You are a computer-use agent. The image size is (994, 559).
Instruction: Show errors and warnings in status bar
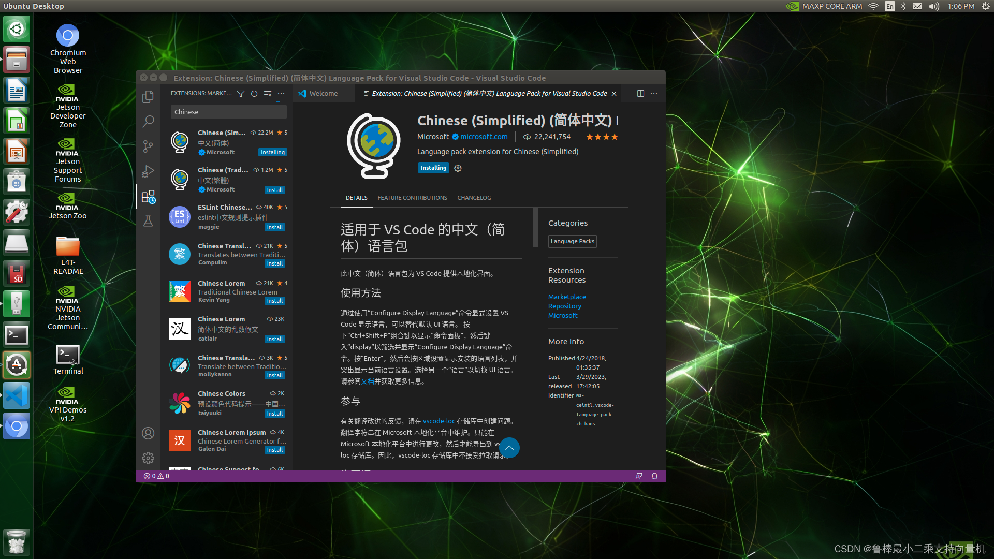(156, 476)
